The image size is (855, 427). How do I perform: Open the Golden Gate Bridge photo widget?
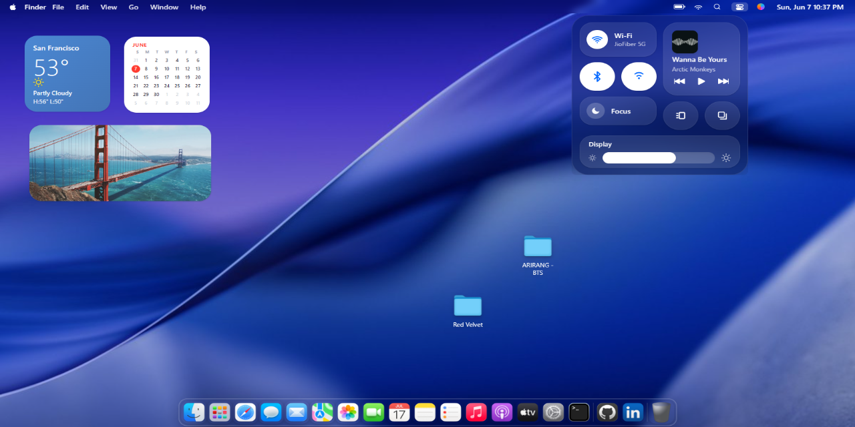120,163
